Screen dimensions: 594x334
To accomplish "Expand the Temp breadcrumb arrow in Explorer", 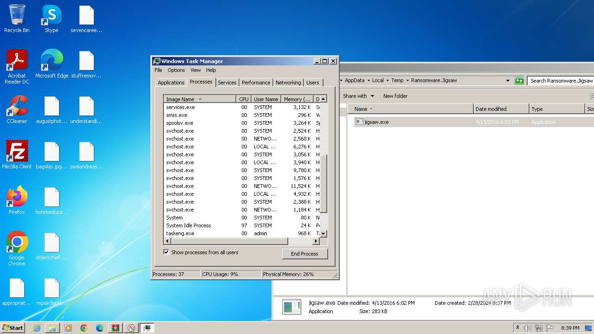I will 407,80.
